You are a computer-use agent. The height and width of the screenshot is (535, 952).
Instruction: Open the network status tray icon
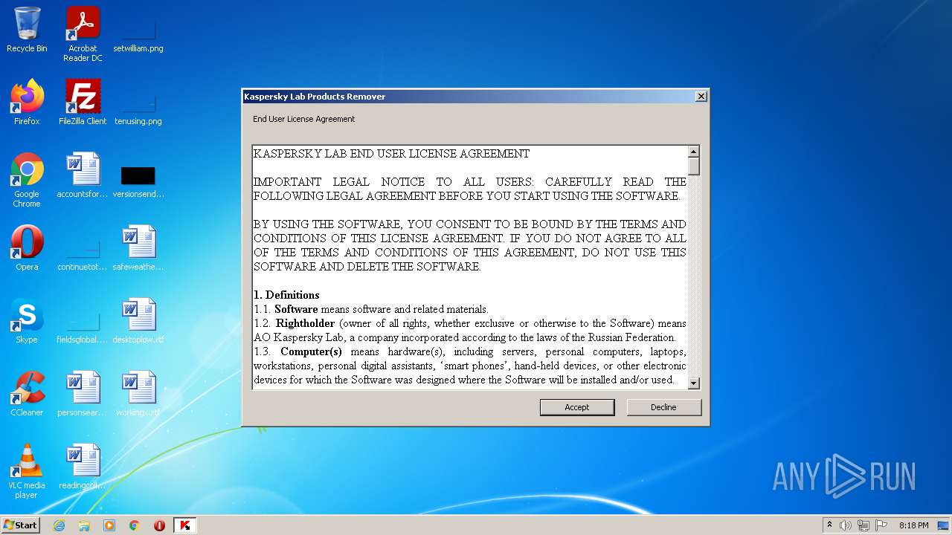point(863,525)
